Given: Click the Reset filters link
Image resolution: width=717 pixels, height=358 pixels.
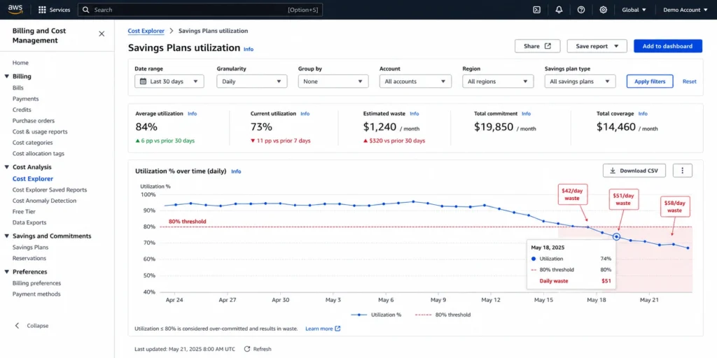Looking at the screenshot, I should 689,81.
